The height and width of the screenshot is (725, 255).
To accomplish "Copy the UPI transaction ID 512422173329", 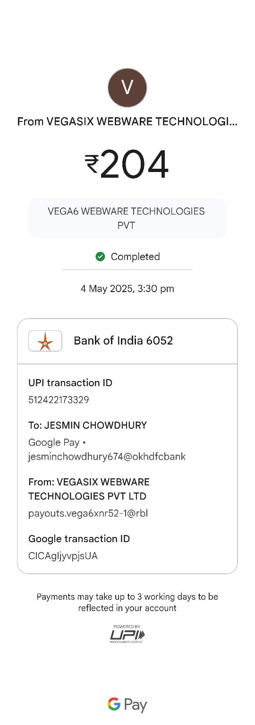I will [x=59, y=400].
